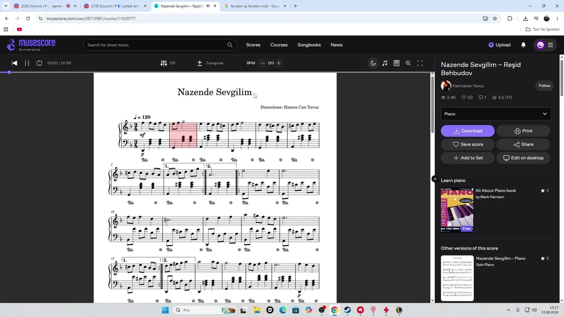The height and width of the screenshot is (317, 564).
Task: Open Steam from the taskbar
Action: (x=348, y=310)
